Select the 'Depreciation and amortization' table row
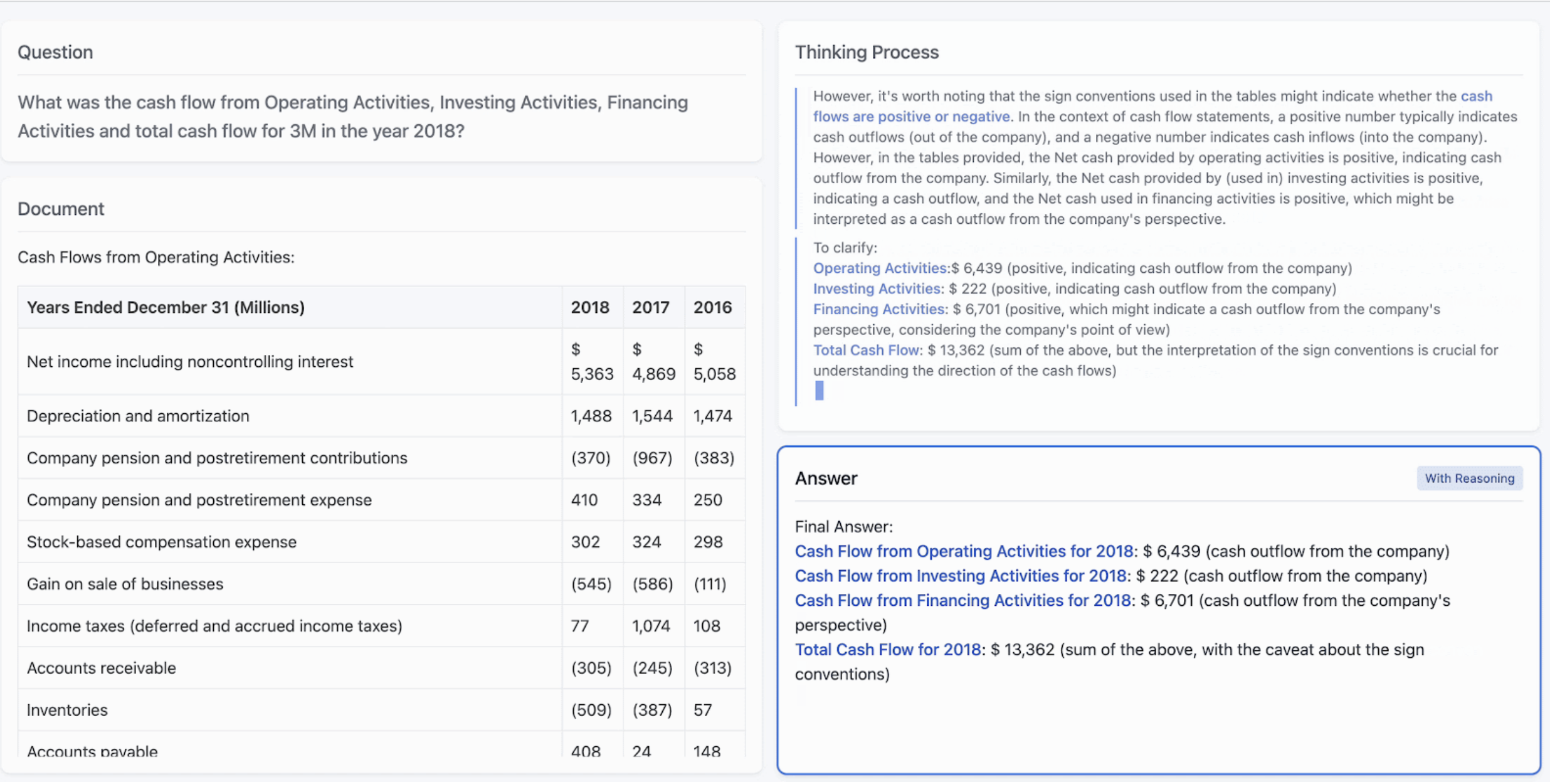This screenshot has height=782, width=1550. click(x=138, y=416)
